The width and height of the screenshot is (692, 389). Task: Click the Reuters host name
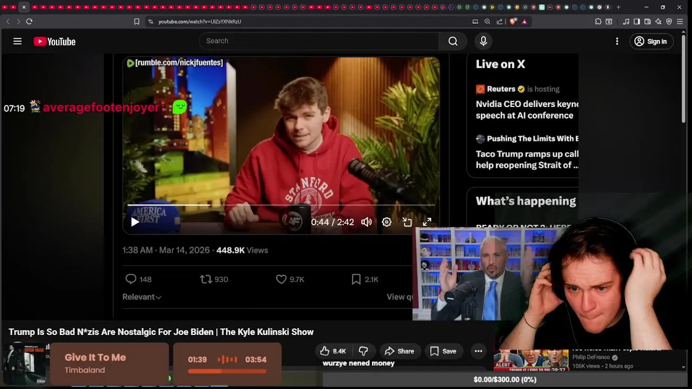pyautogui.click(x=501, y=89)
